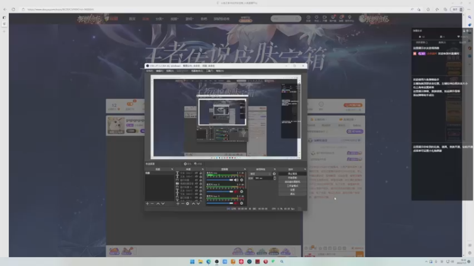Viewport: 474px width, 266px height.
Task: Adjust second mixer channel volume slider
Action: 220,192
